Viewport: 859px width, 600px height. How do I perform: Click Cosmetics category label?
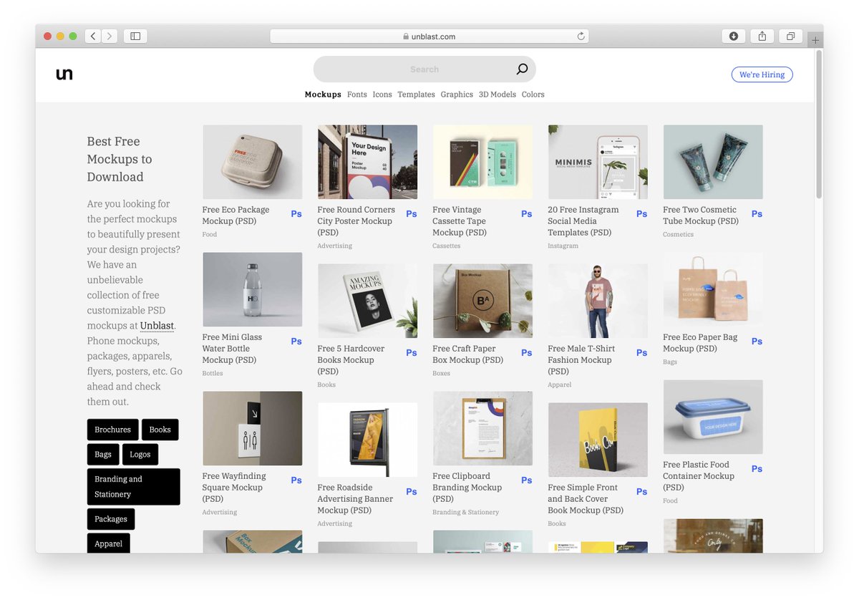[678, 235]
